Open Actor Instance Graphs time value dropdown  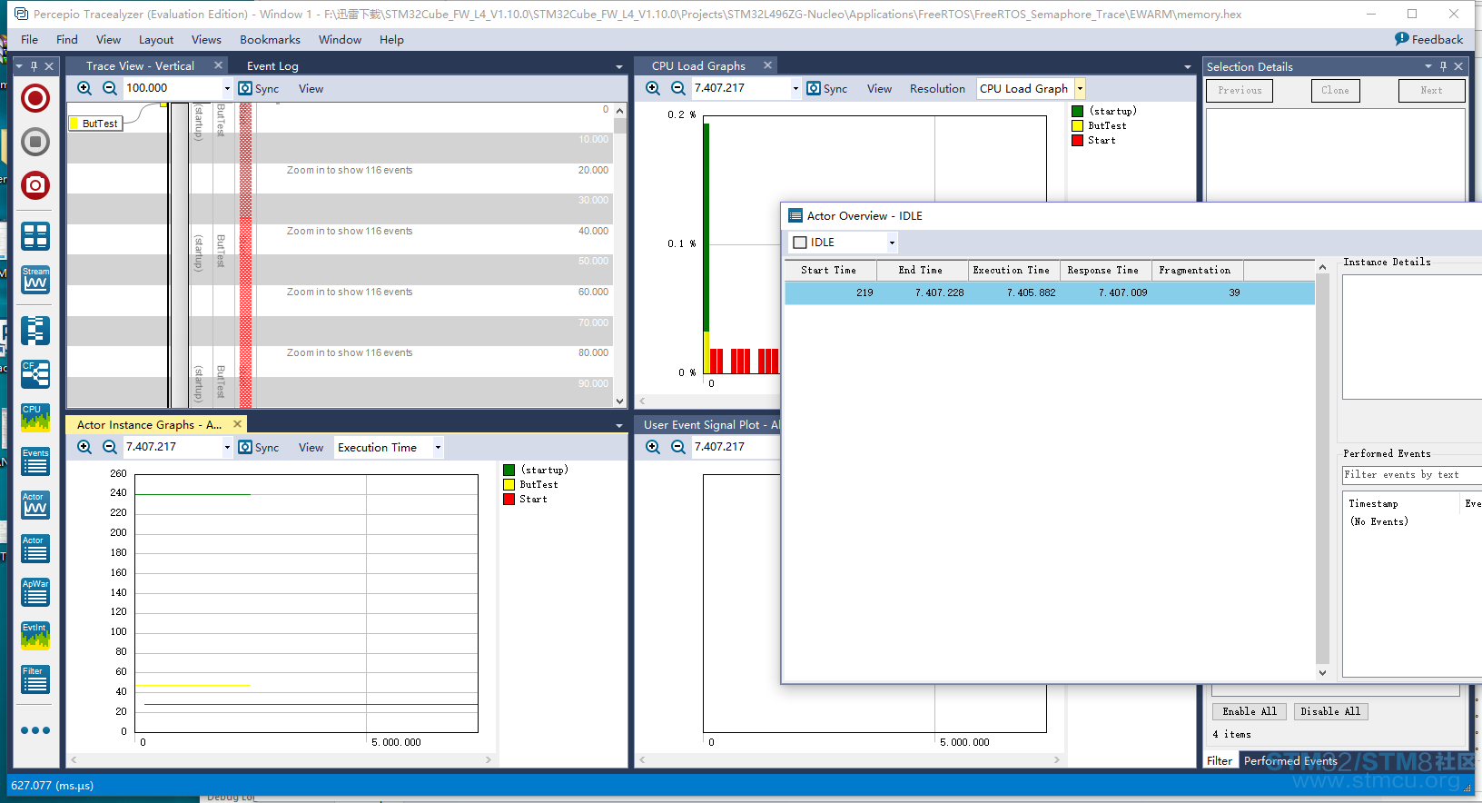tap(227, 447)
